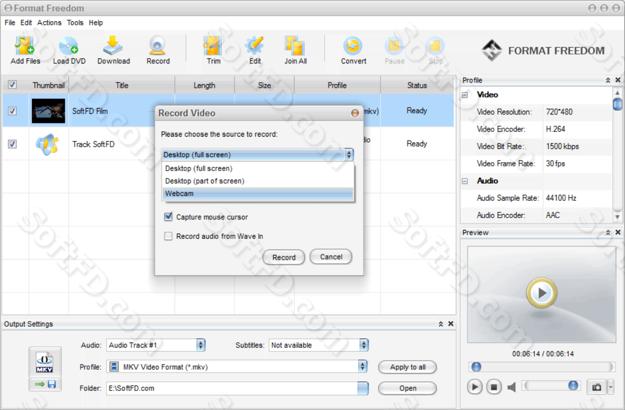Sort by the Length column header
The image size is (625, 410).
pyautogui.click(x=204, y=85)
